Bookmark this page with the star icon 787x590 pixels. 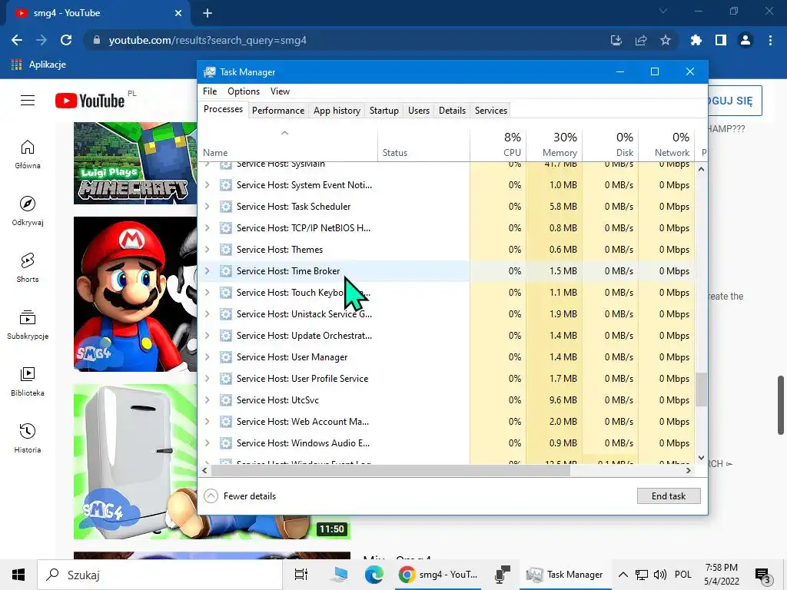[666, 40]
